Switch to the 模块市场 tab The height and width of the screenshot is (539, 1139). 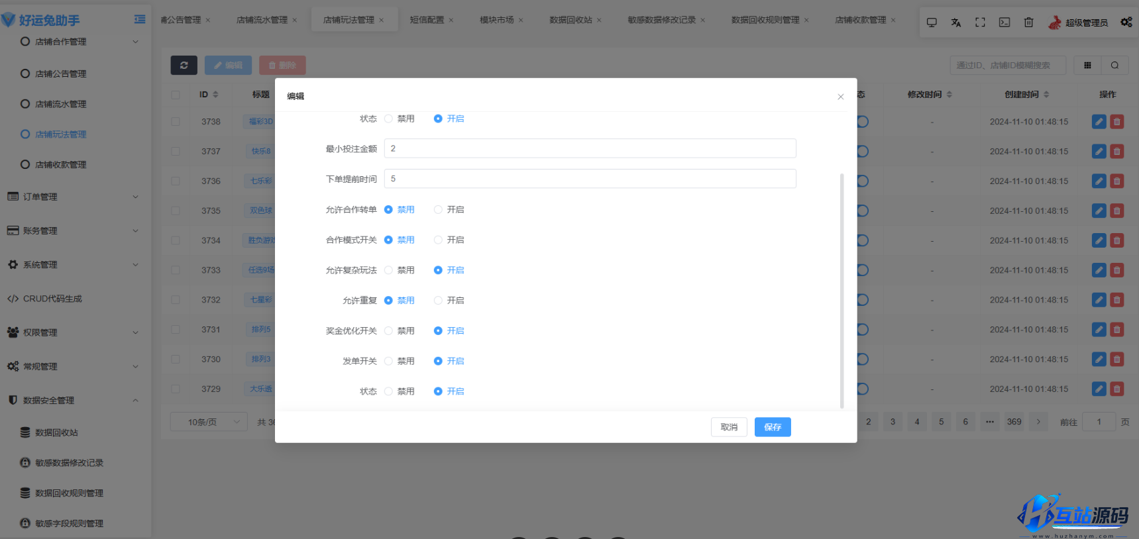tap(497, 20)
